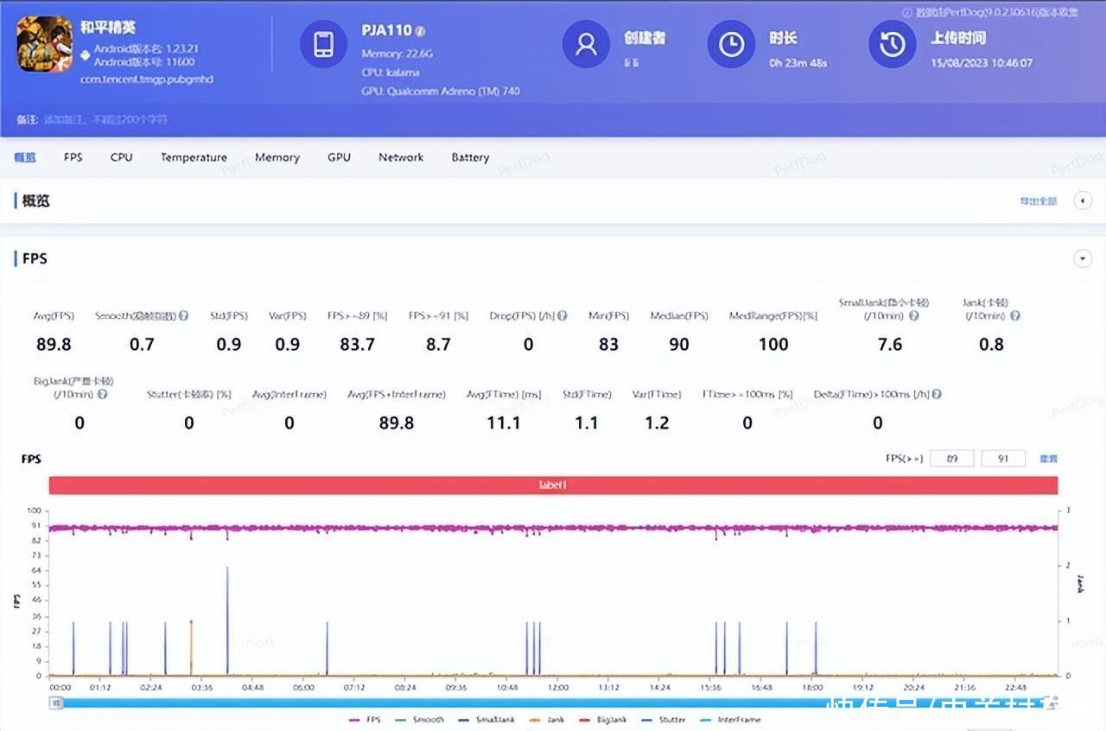Viewport: 1106px width, 731px height.
Task: Click the red label1 bar above chart
Action: (x=553, y=486)
